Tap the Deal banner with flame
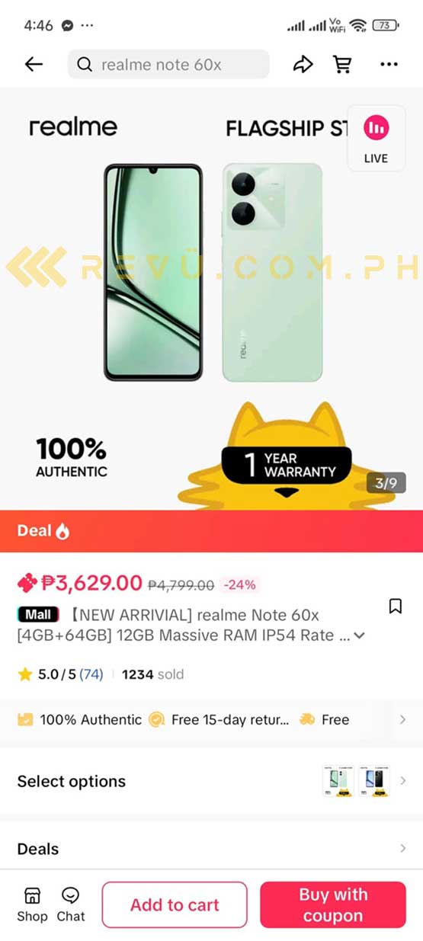 [x=211, y=531]
